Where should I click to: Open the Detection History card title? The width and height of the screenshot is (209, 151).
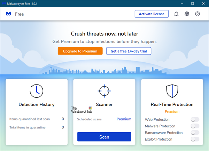(37, 104)
